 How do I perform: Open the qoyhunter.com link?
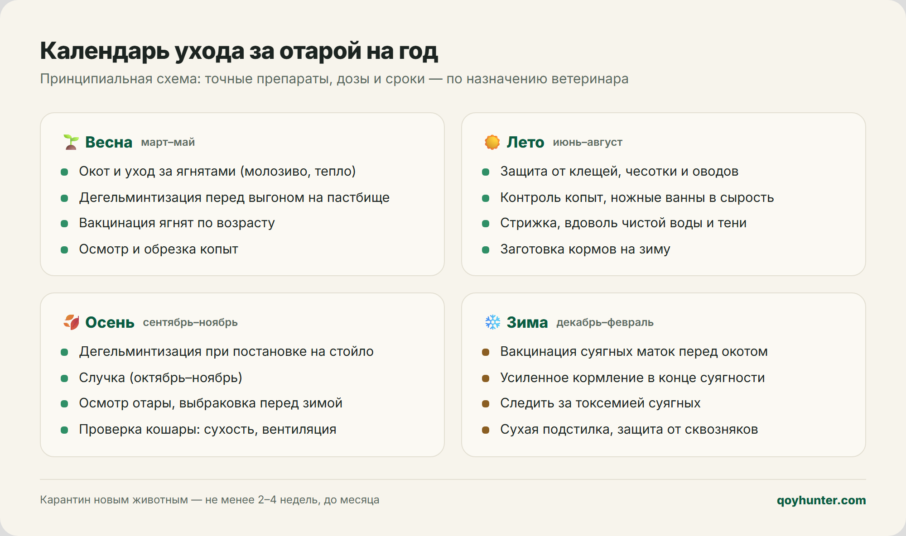pyautogui.click(x=821, y=500)
